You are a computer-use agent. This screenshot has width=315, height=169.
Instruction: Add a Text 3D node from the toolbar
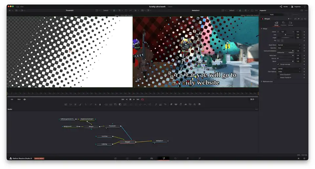(180, 104)
